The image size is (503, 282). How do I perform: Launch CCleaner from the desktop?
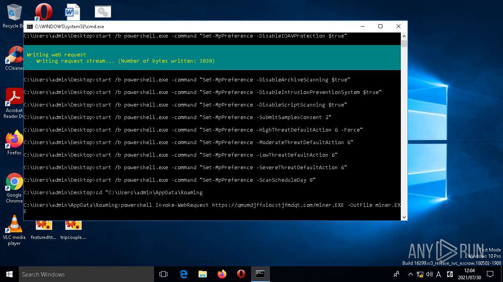pos(14,58)
